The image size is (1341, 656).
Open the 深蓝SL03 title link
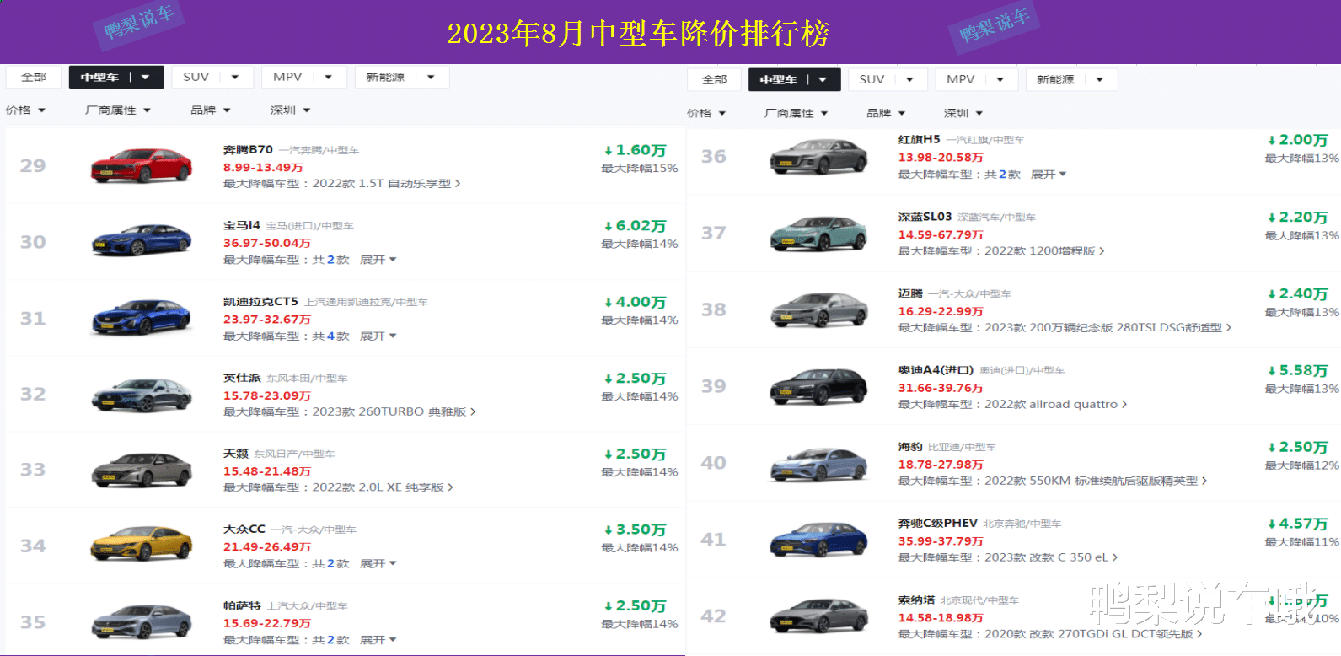tap(925, 217)
